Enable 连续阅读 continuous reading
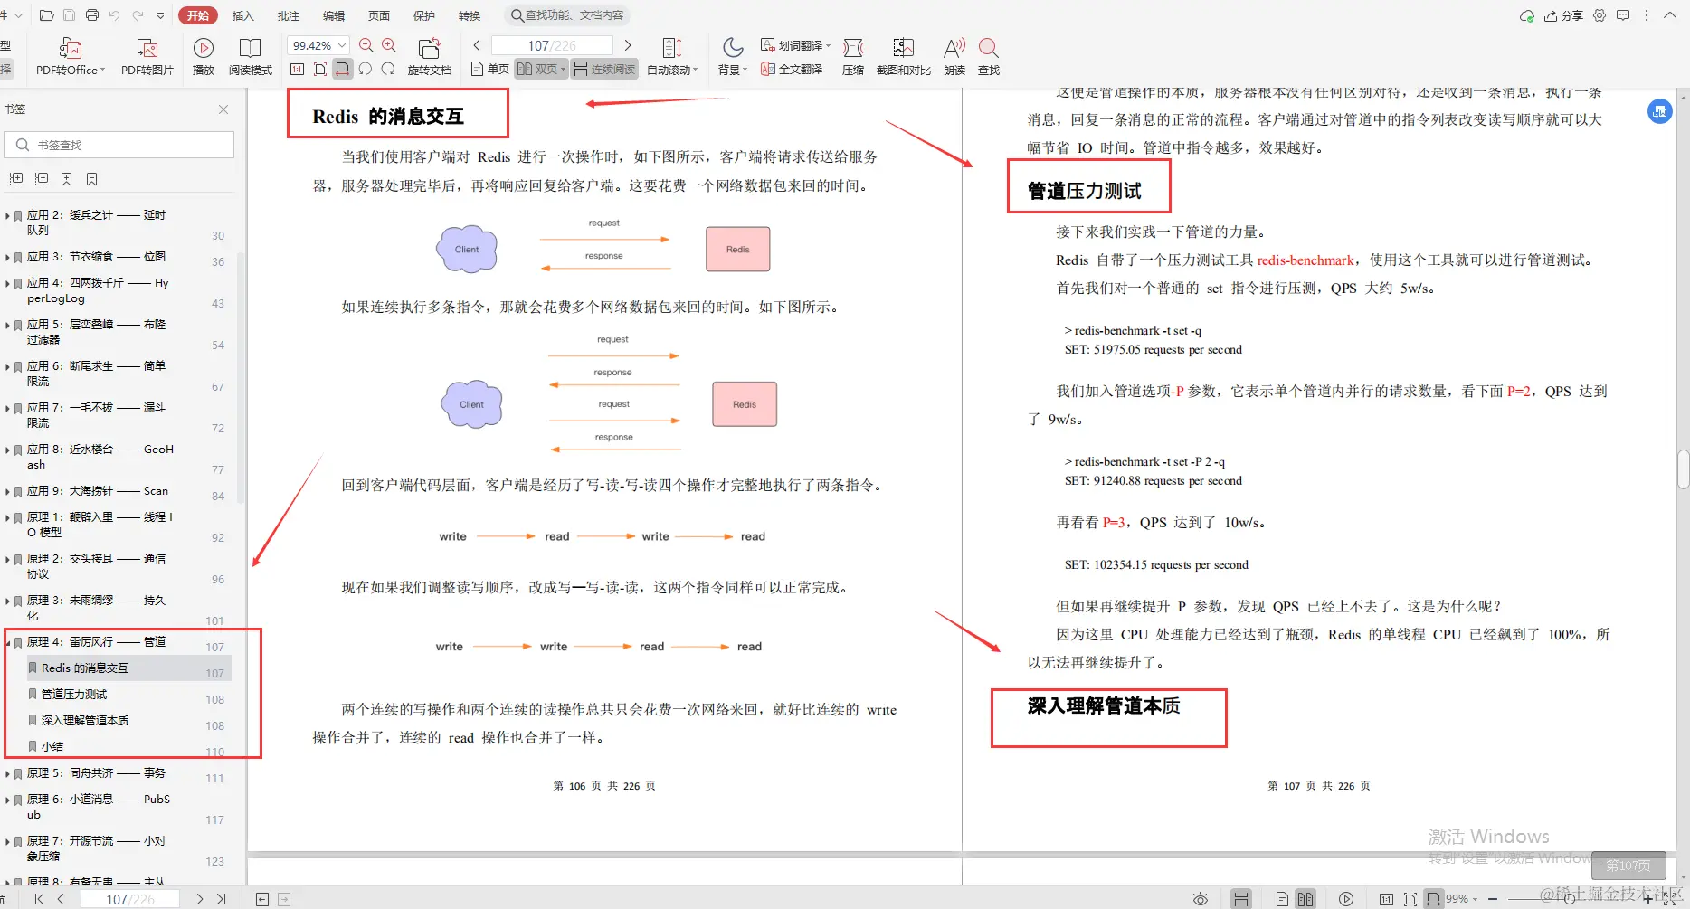Screen dimensions: 1690x909 [x=603, y=68]
